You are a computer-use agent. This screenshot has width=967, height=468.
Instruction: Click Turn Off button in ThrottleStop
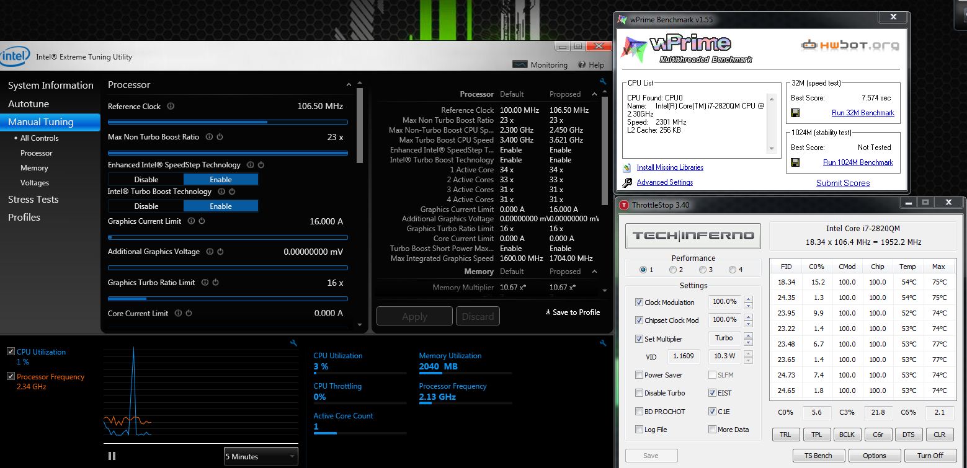[930, 456]
